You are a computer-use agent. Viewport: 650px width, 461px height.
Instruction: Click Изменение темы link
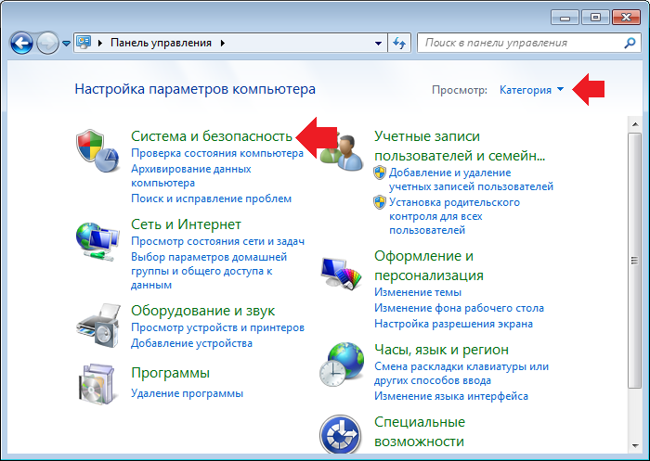coord(418,292)
